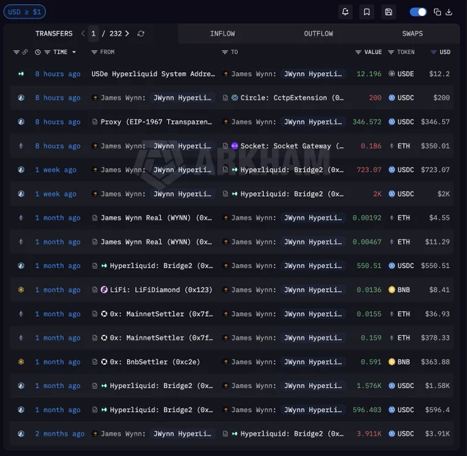The width and height of the screenshot is (467, 456).
Task: Click BNB chain icon in $363.88 row
Action: [21, 362]
